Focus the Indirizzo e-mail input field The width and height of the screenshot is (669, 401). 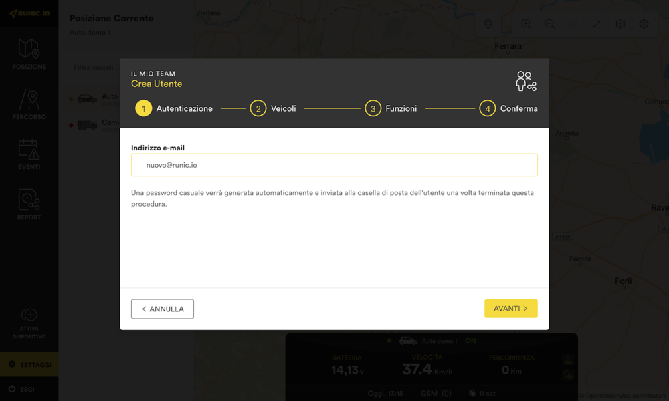pos(334,165)
